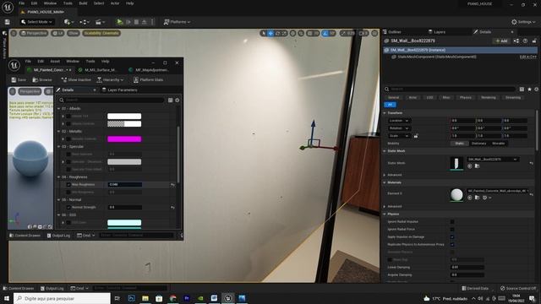Open the Cinematics toolbar icon
The width and height of the screenshot is (541, 304).
tap(100, 22)
